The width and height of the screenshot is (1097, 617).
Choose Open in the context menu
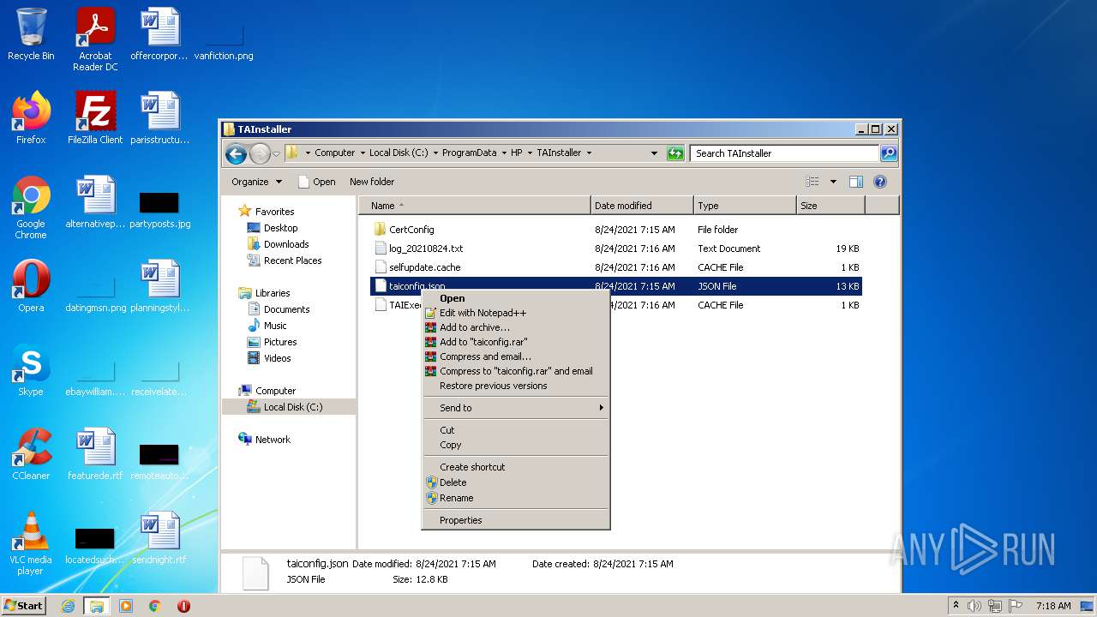(516, 298)
